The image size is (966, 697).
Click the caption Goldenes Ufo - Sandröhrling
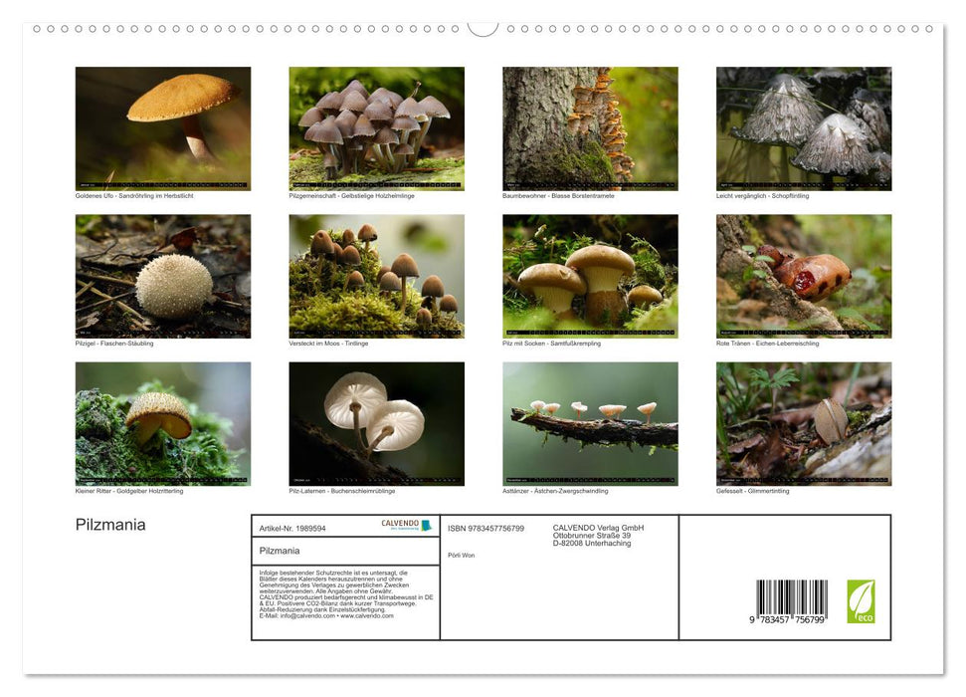pyautogui.click(x=133, y=196)
